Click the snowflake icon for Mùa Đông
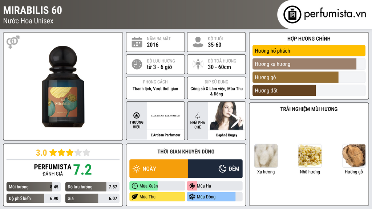This screenshot has height=209, width=372. click(192, 197)
